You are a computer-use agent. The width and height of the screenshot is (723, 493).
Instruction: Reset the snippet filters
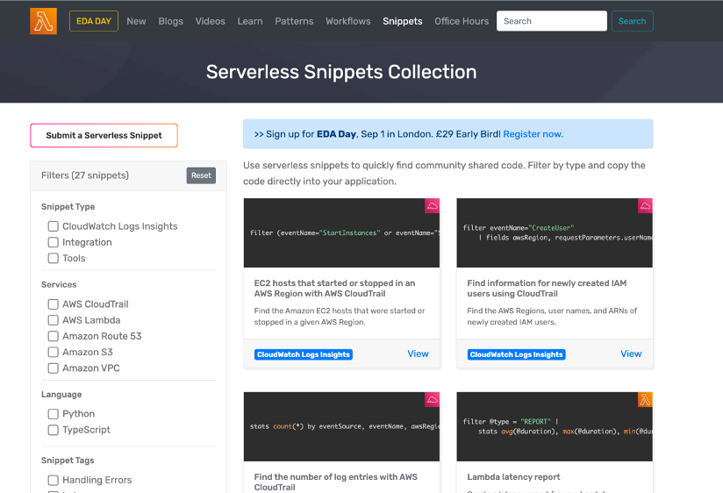coord(201,175)
